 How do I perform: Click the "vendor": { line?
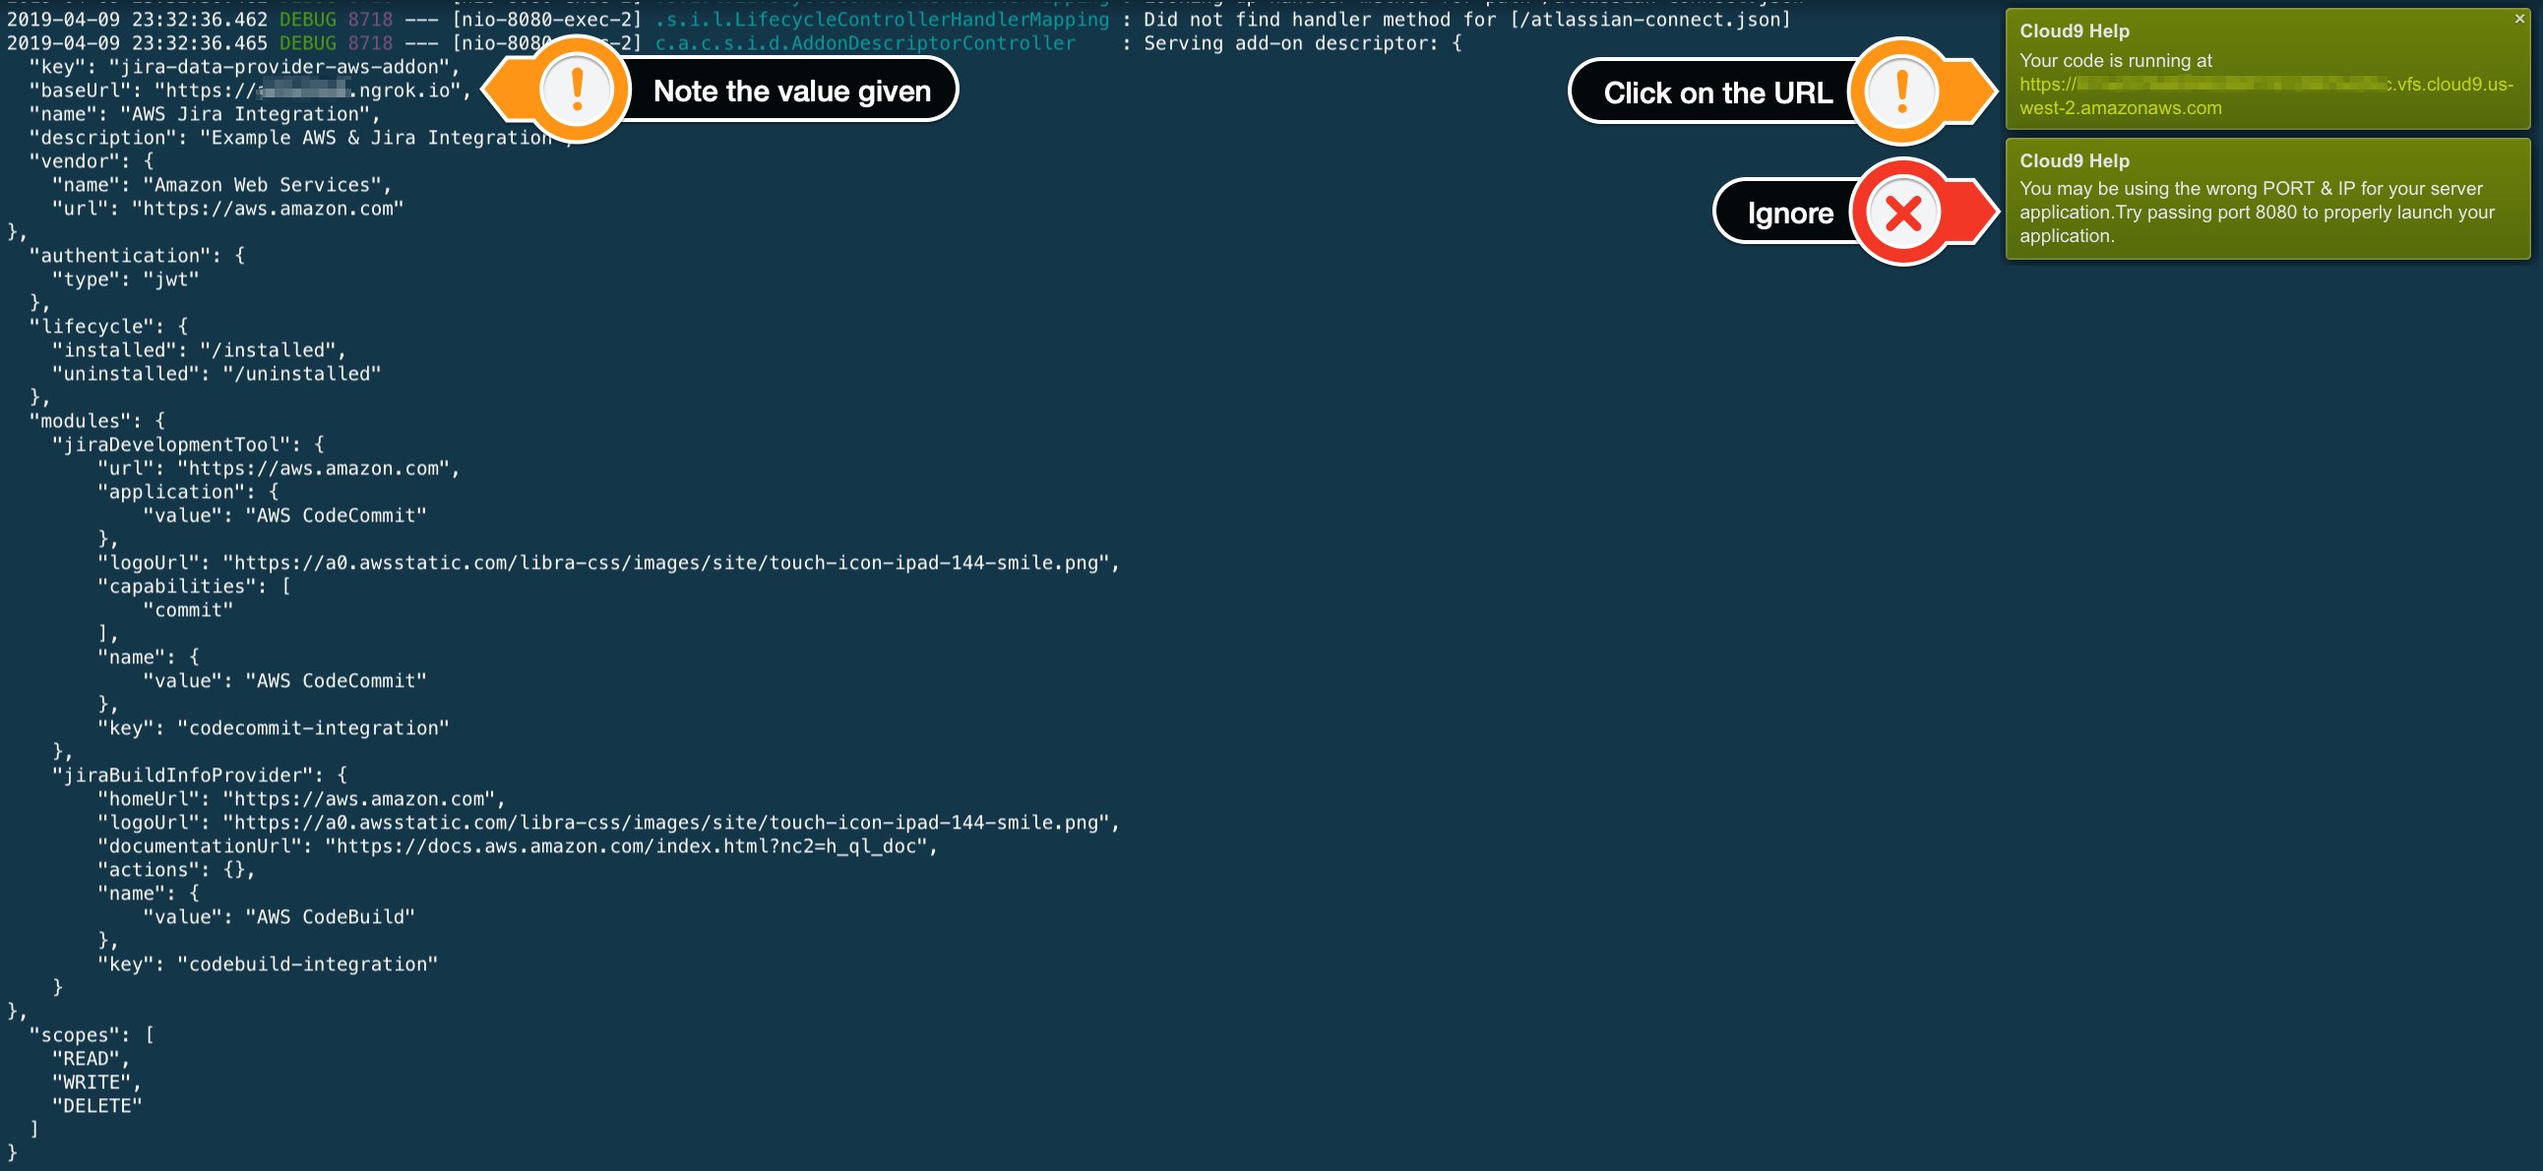[92, 161]
